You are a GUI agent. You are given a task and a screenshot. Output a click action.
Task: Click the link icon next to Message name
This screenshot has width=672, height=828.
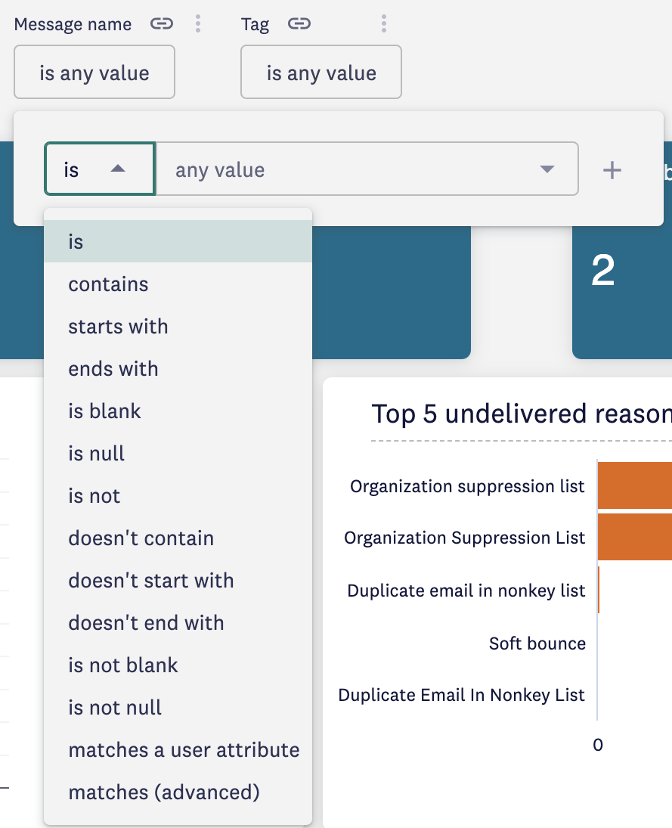pyautogui.click(x=161, y=24)
